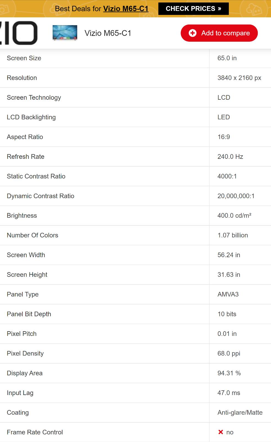271x442 pixels.
Task: Click the Dynamic Contrast Ratio label
Action: coord(41,196)
